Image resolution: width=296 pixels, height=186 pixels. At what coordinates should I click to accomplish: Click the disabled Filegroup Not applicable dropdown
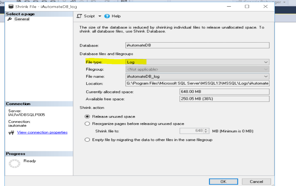(x=197, y=69)
